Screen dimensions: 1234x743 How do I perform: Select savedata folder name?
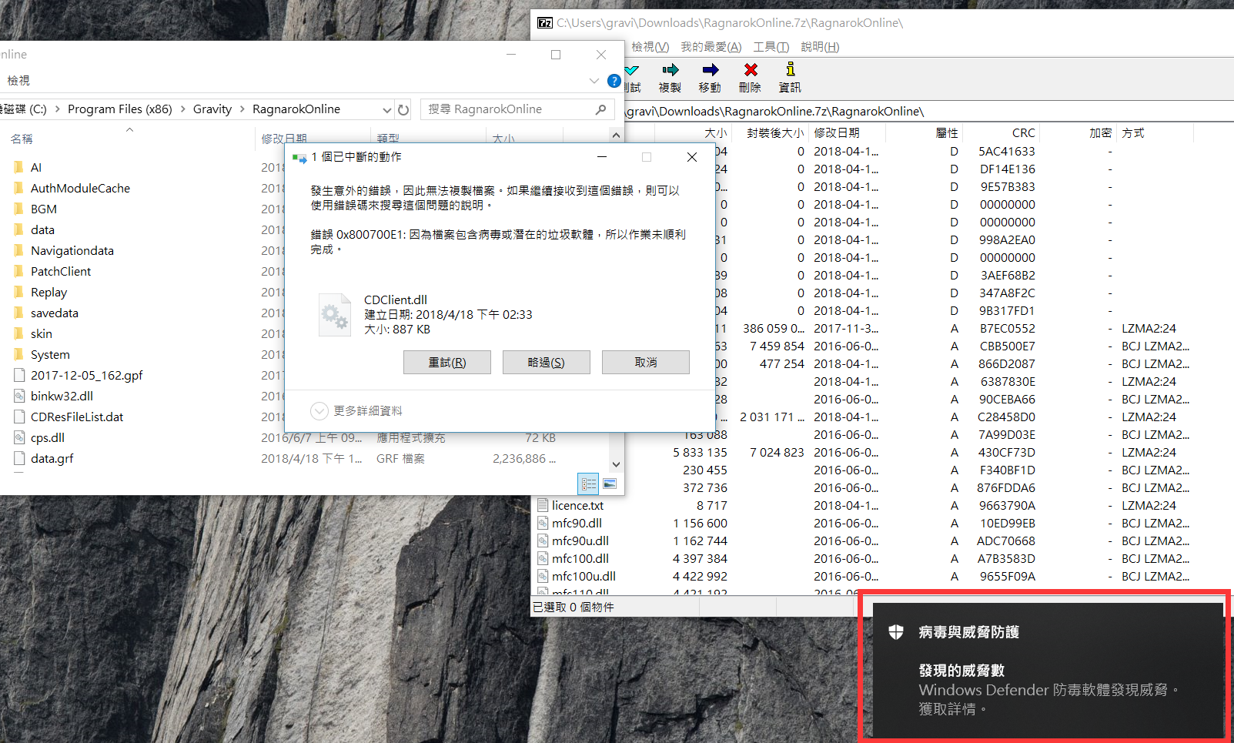(55, 313)
